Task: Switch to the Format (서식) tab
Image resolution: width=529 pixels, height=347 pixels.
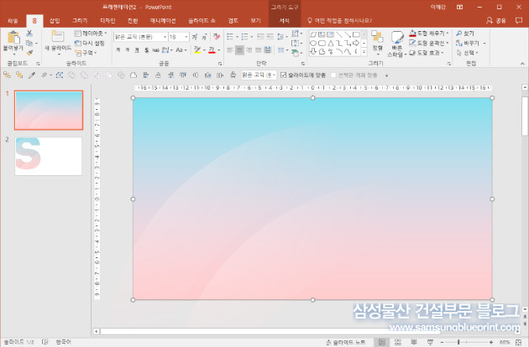Action: 285,21
